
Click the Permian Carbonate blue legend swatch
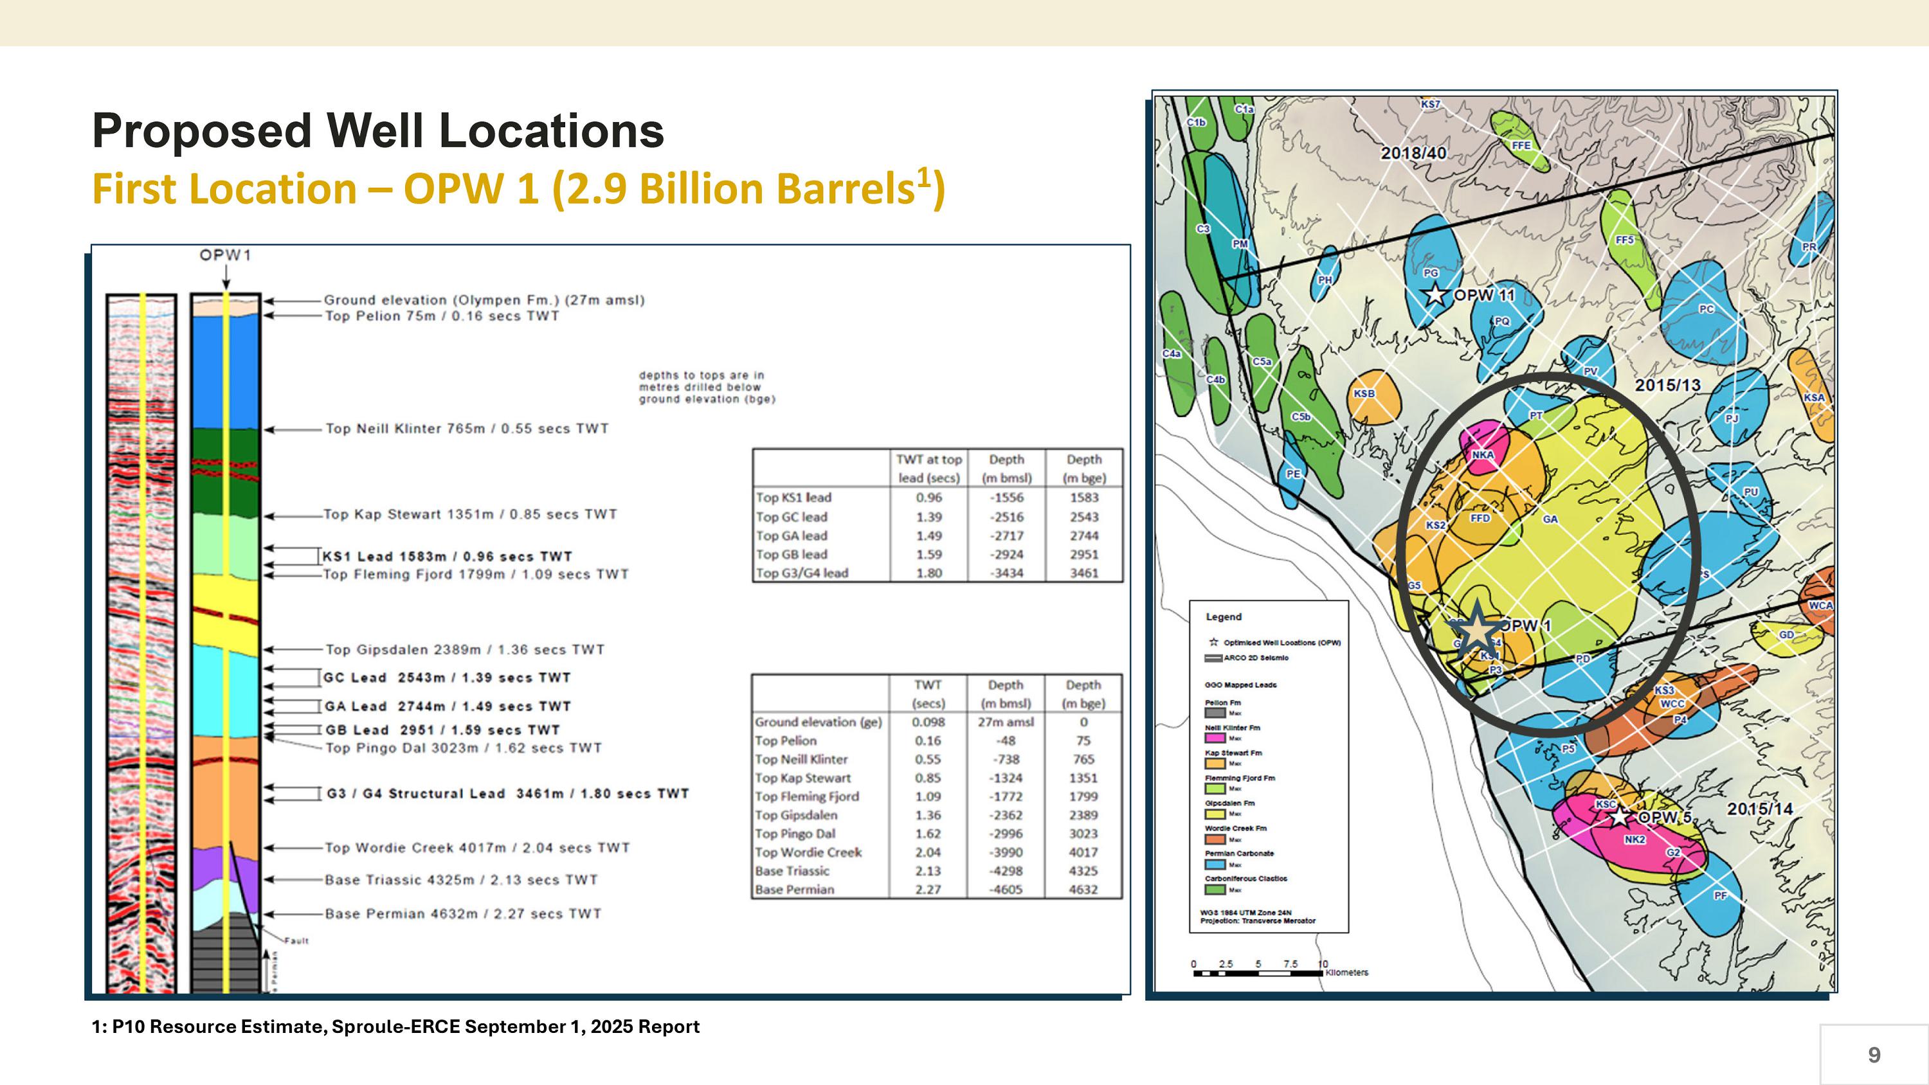[1215, 864]
